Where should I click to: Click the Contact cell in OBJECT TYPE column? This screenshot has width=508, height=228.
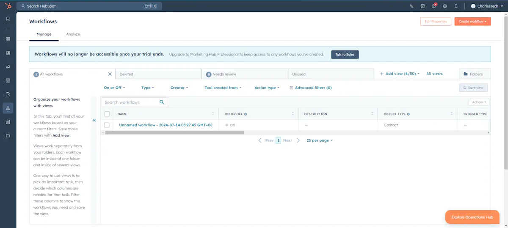(x=391, y=125)
